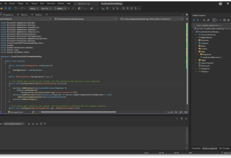Close the bottom tool window panel
This screenshot has width=231, height=158.
186,119
